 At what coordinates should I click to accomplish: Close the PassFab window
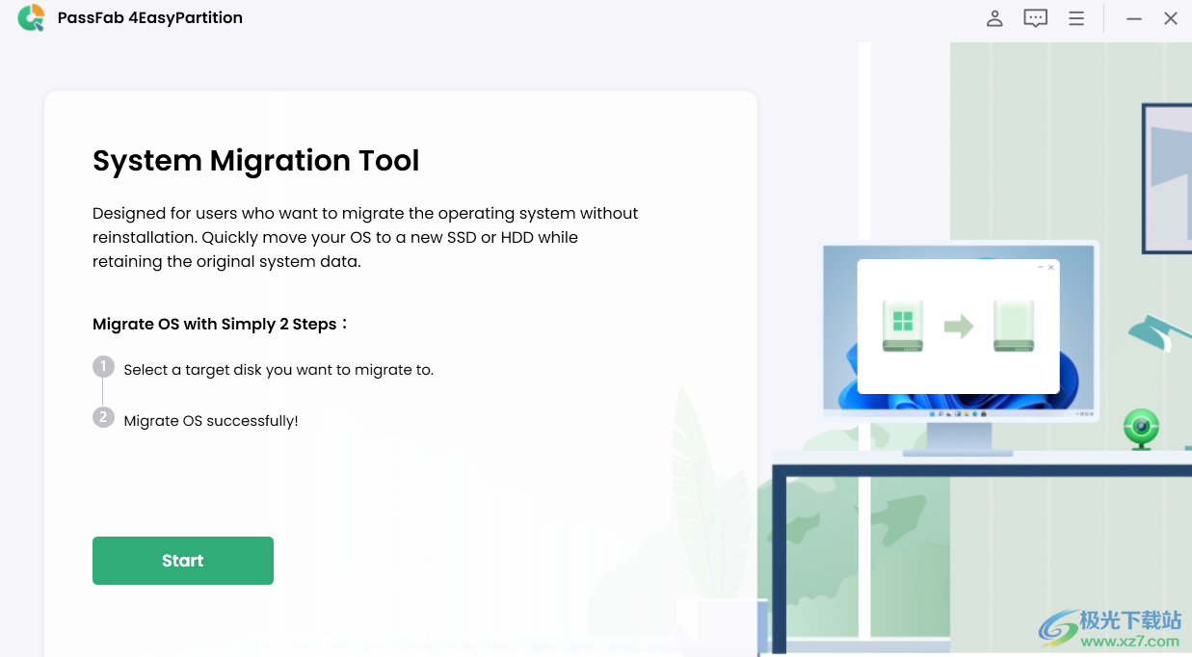(1171, 18)
